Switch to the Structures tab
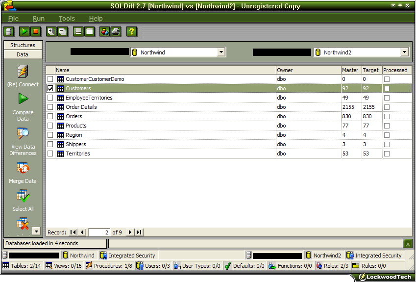 coord(23,45)
